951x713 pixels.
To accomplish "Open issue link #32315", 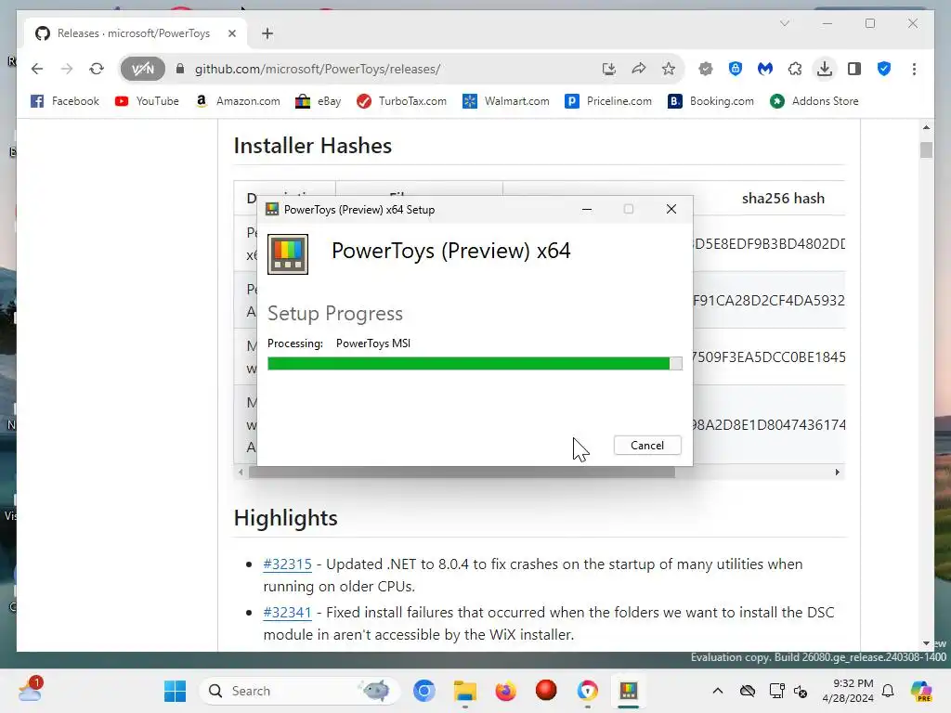I will tap(288, 564).
